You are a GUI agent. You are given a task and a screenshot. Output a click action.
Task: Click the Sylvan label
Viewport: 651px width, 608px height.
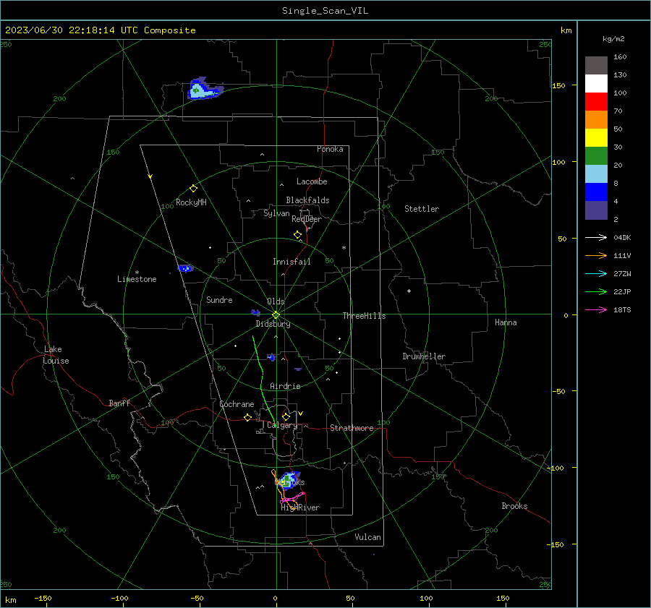pyautogui.click(x=276, y=213)
